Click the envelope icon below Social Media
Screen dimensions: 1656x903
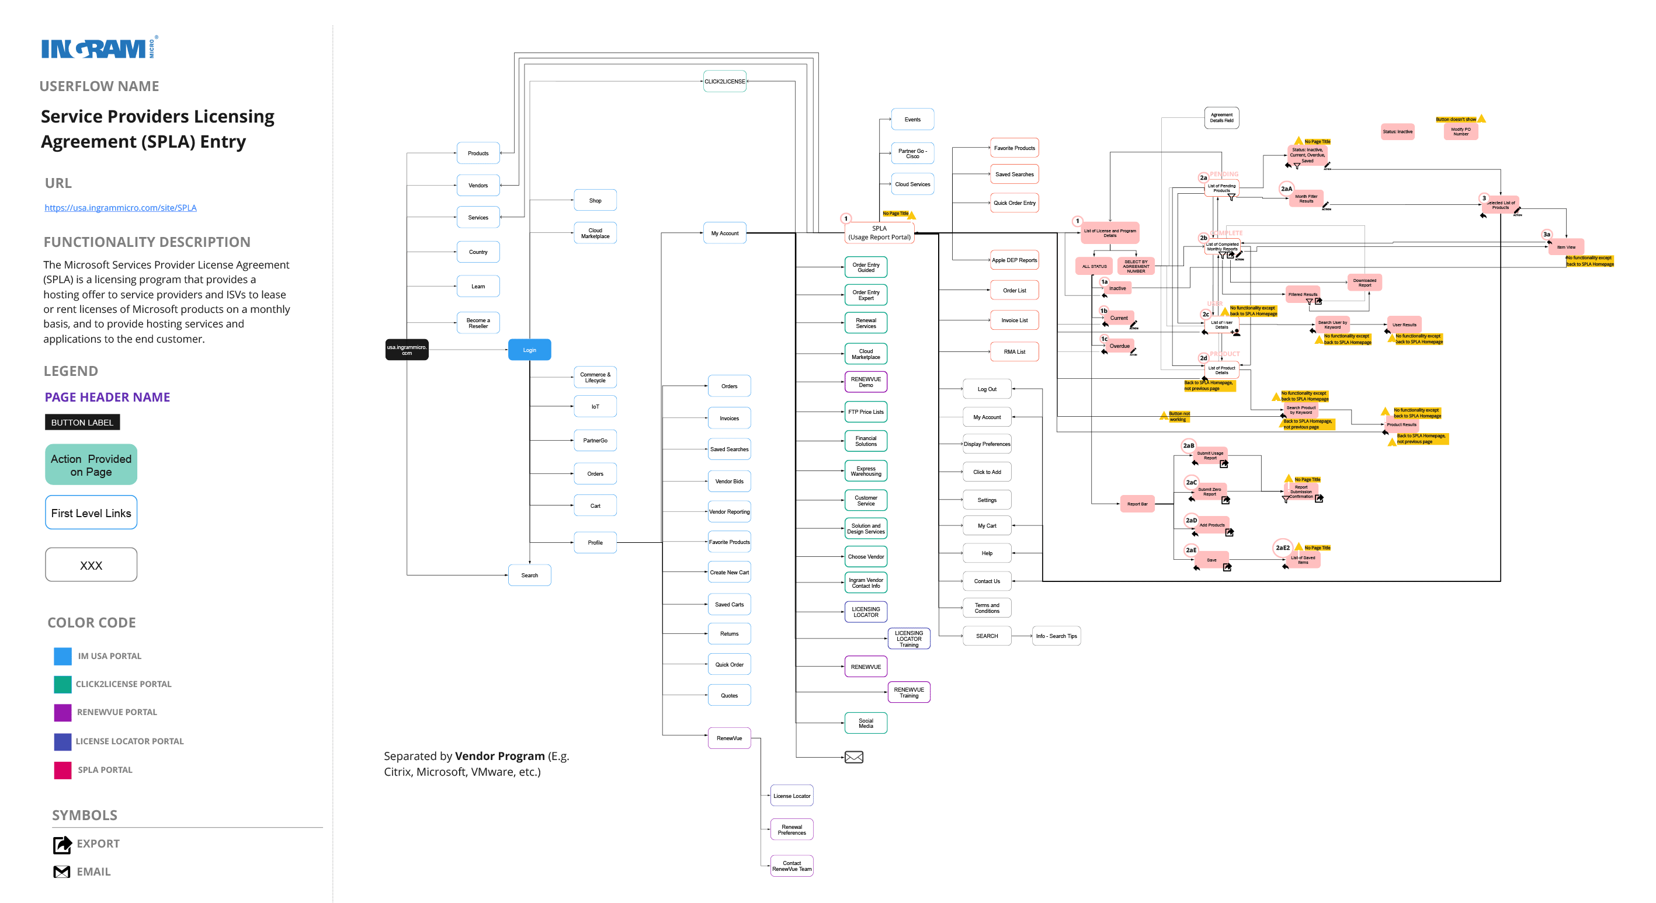[x=854, y=757]
